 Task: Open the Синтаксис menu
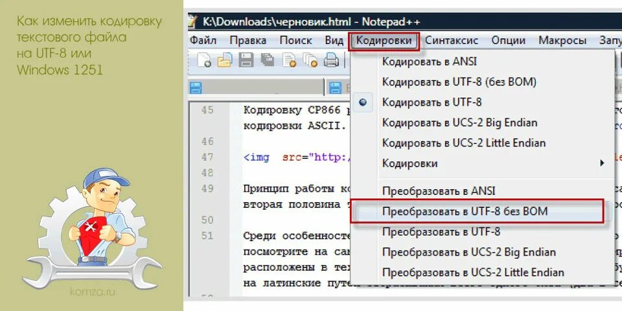[452, 40]
